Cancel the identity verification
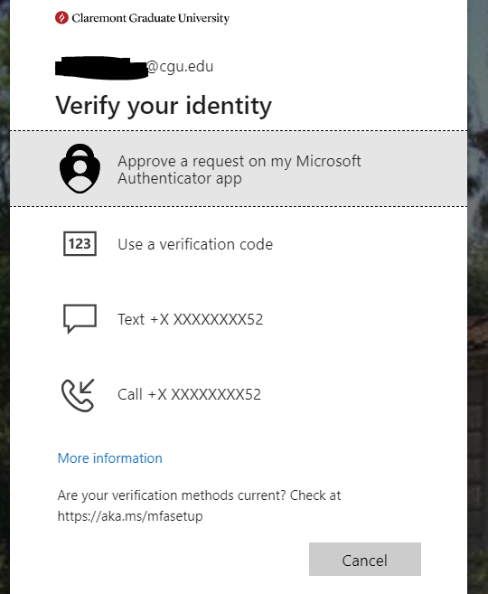The image size is (488, 594). tap(365, 559)
